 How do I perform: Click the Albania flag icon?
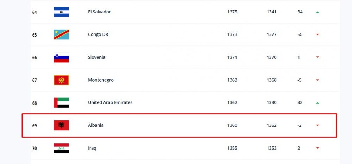click(x=61, y=125)
